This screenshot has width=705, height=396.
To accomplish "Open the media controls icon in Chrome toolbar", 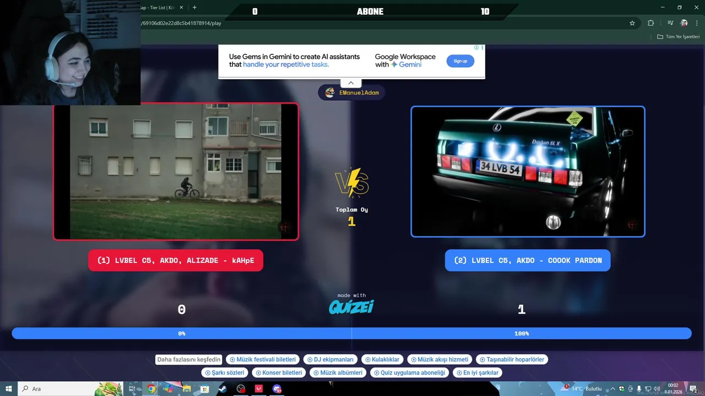I will click(x=670, y=23).
